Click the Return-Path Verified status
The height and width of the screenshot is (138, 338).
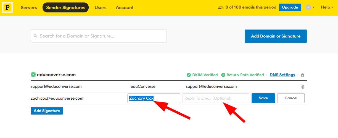click(242, 75)
